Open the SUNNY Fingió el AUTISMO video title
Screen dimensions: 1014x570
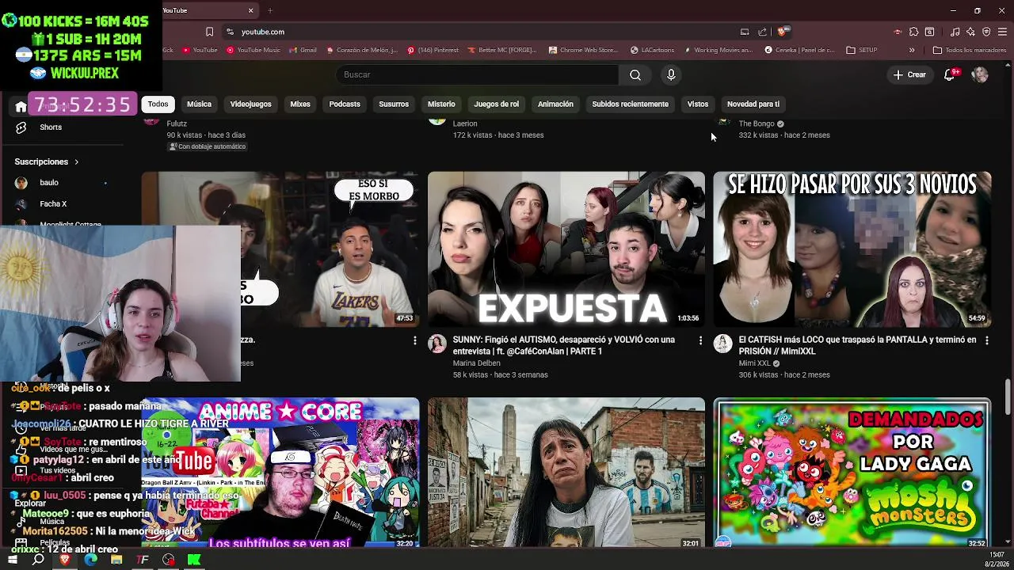(564, 345)
